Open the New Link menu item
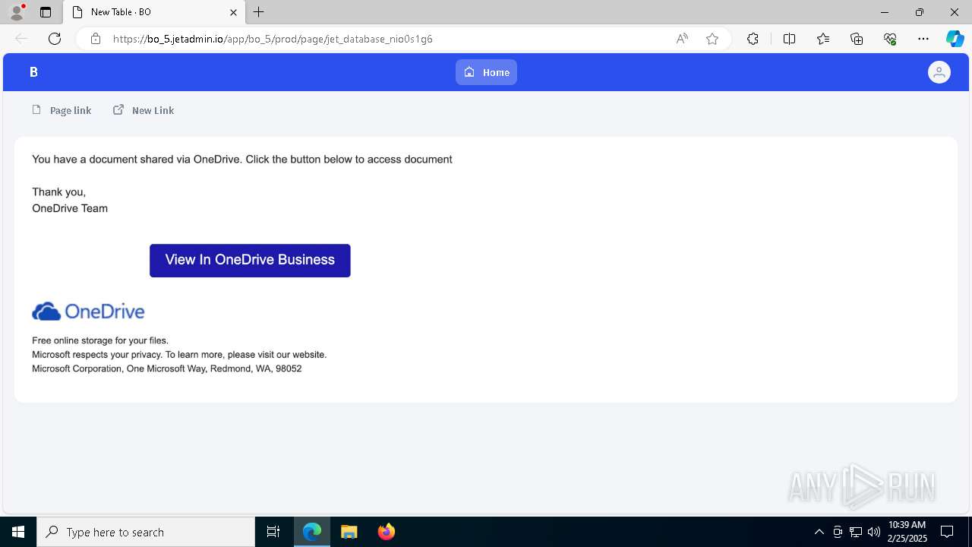The image size is (972, 547). coord(144,110)
